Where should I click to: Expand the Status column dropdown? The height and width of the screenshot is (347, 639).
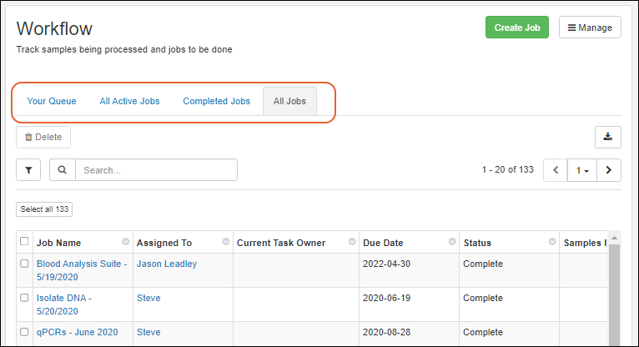point(551,242)
